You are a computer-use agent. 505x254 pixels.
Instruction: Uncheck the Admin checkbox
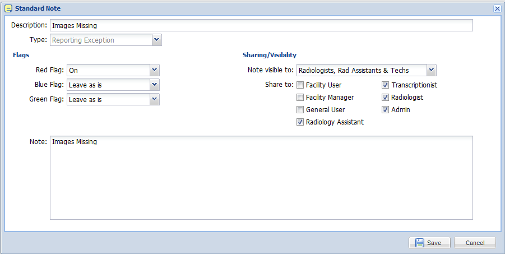point(385,109)
